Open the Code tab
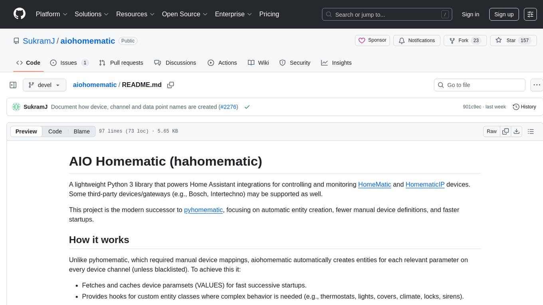Screen dimensions: 543x305 coord(28,63)
